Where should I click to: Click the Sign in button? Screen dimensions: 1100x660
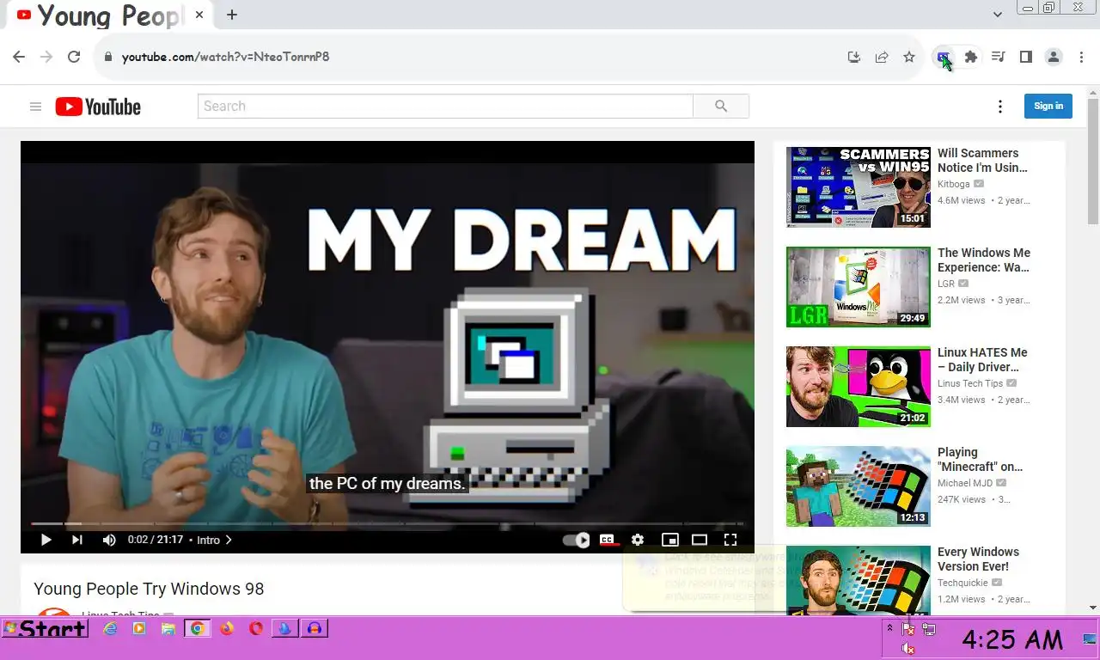point(1048,107)
